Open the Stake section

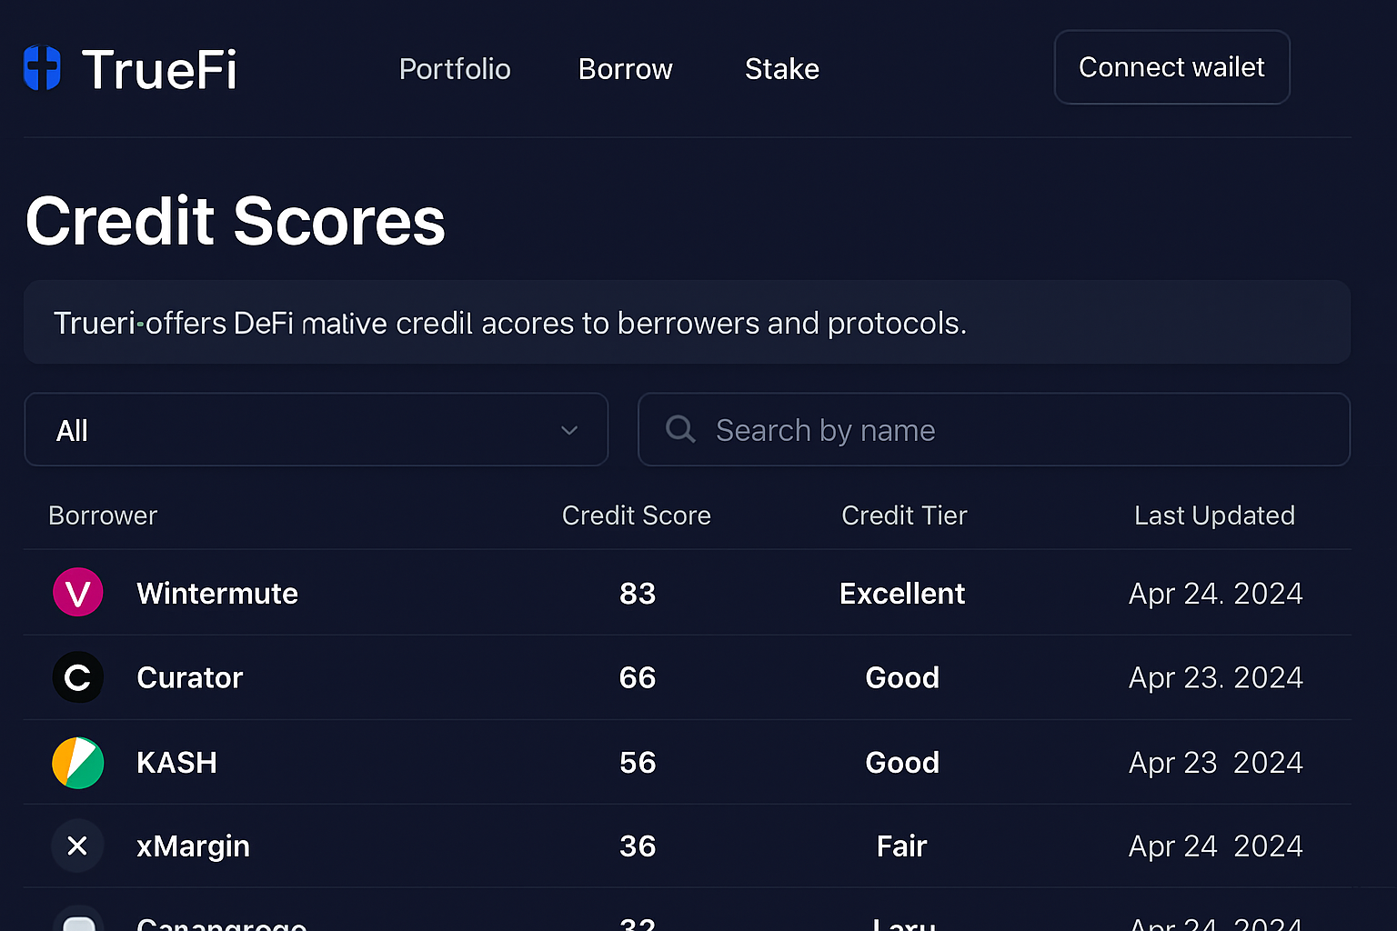[x=782, y=69]
